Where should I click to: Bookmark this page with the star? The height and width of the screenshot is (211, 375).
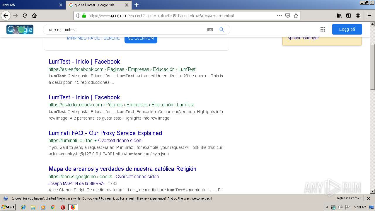point(296,16)
